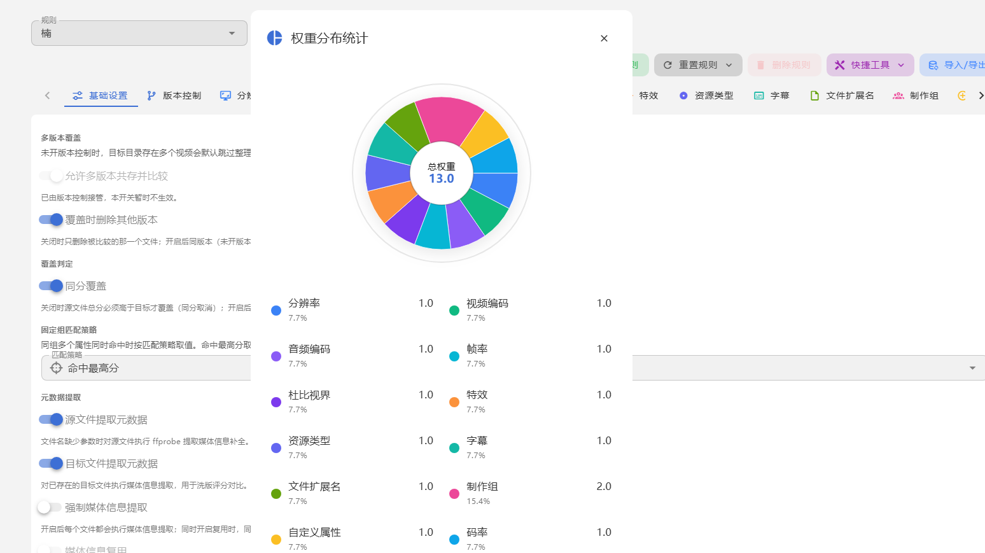Open the 字幕 tab
This screenshot has height=553, width=985.
[x=772, y=95]
